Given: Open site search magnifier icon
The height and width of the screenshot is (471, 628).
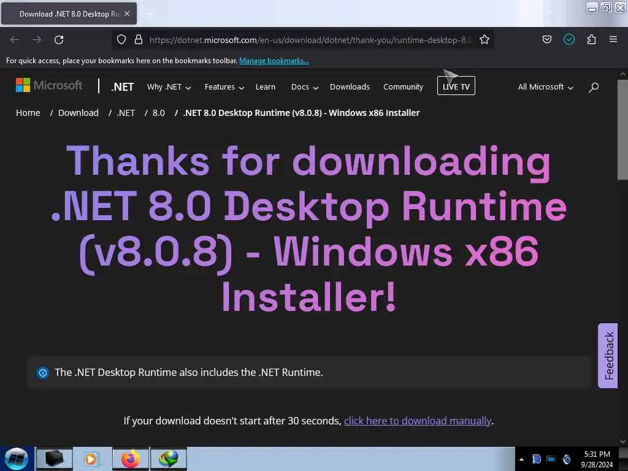Looking at the screenshot, I should (x=594, y=87).
